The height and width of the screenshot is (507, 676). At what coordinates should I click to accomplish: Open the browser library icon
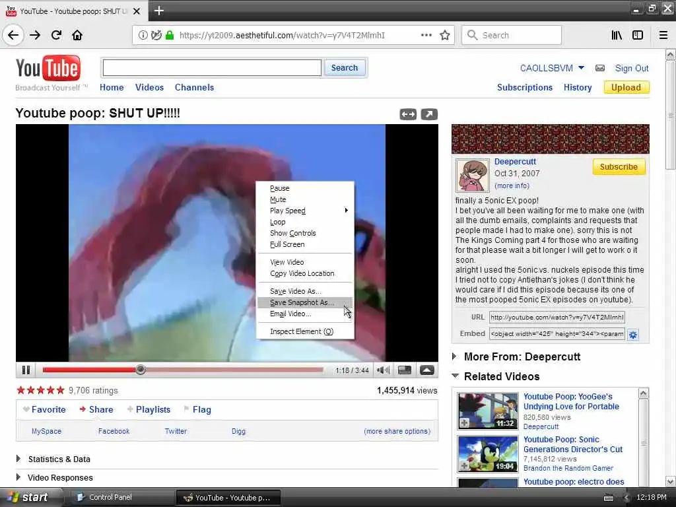click(617, 35)
